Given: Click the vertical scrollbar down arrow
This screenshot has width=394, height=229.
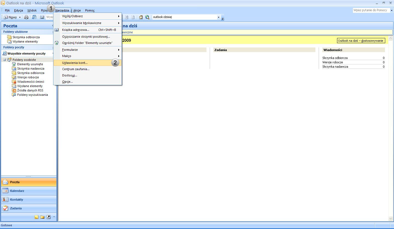Looking at the screenshot, I should (x=391, y=218).
